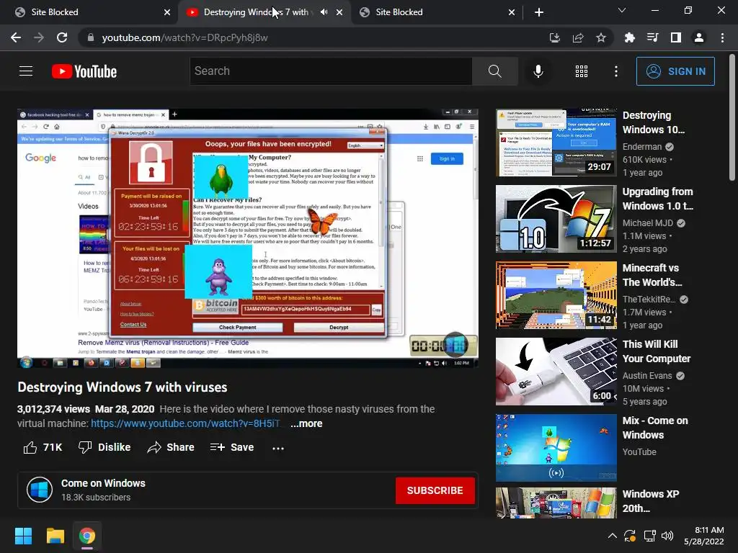Open Chrome three-dot menu
The width and height of the screenshot is (738, 553).
(722, 37)
